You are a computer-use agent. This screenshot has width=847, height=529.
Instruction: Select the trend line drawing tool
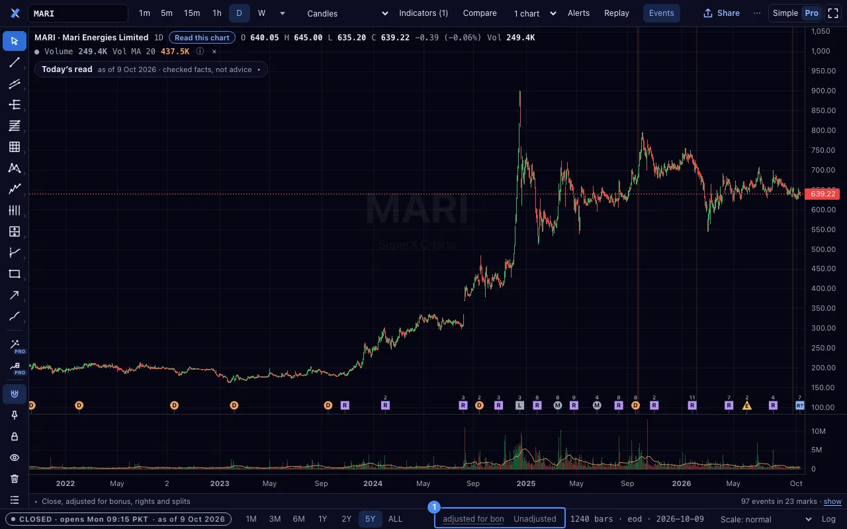[x=15, y=62]
